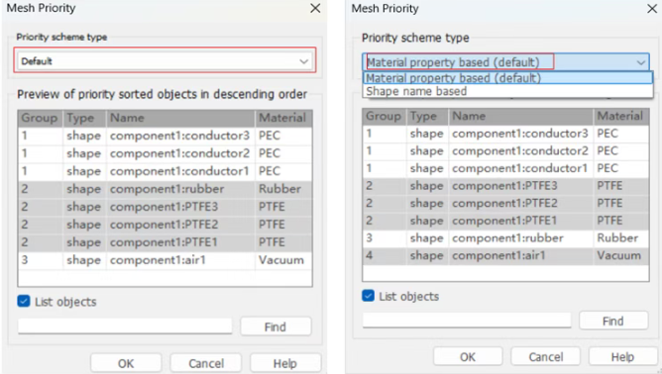
Task: Click Find button in right dialog
Action: [613, 321]
